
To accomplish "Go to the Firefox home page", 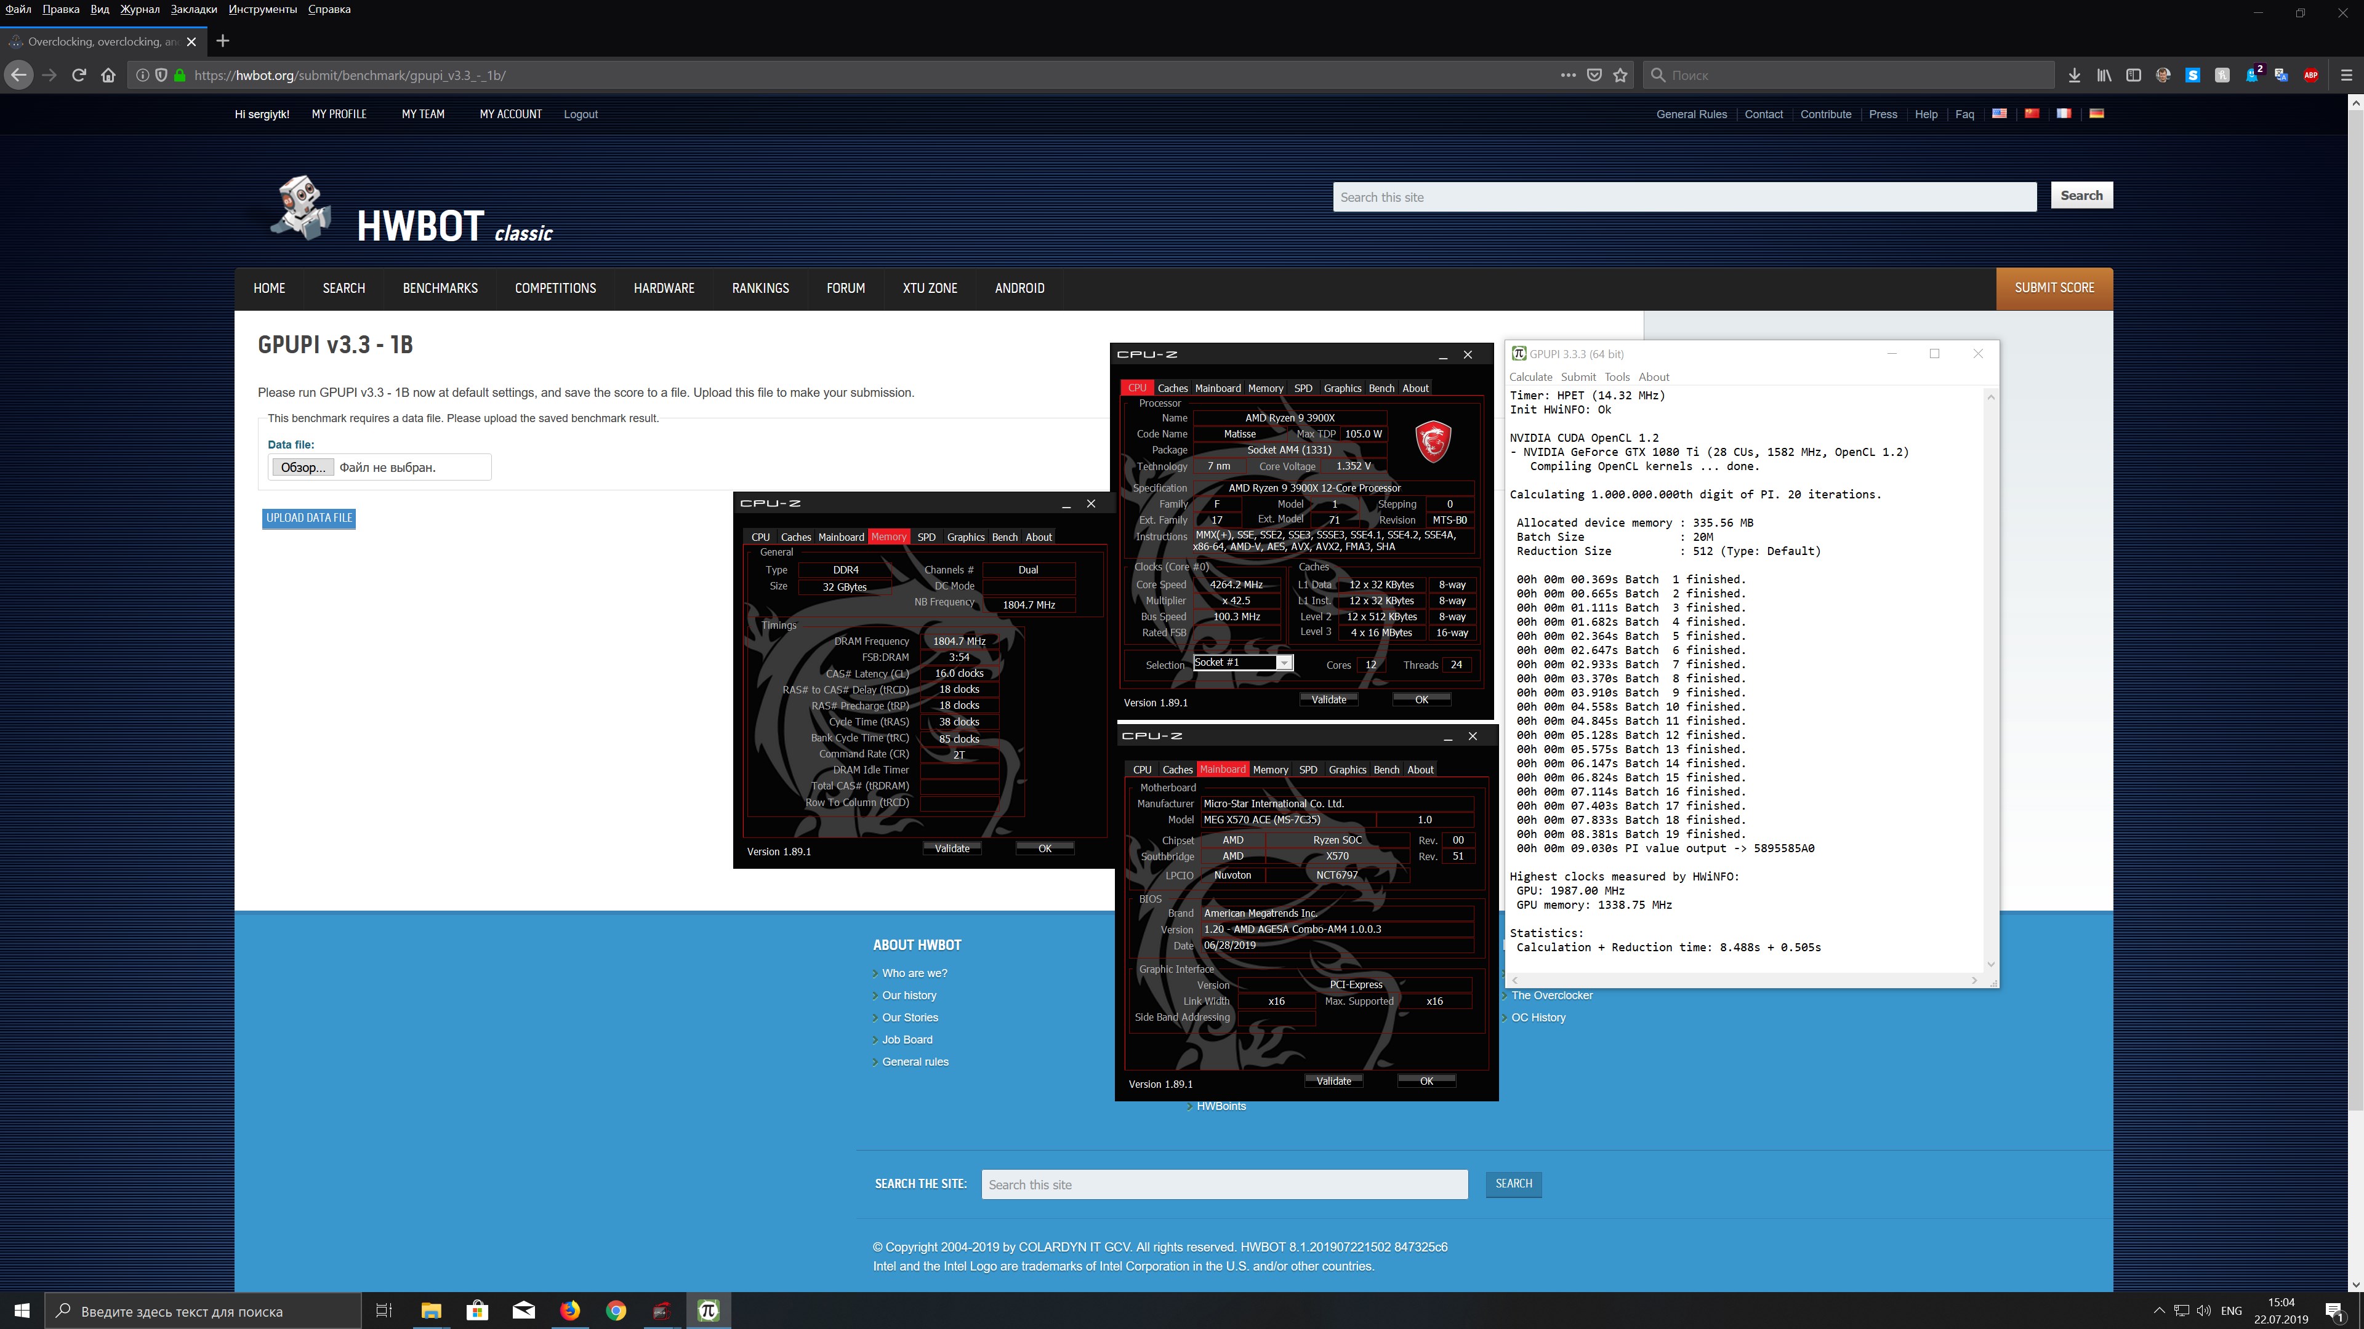I will pos(108,75).
